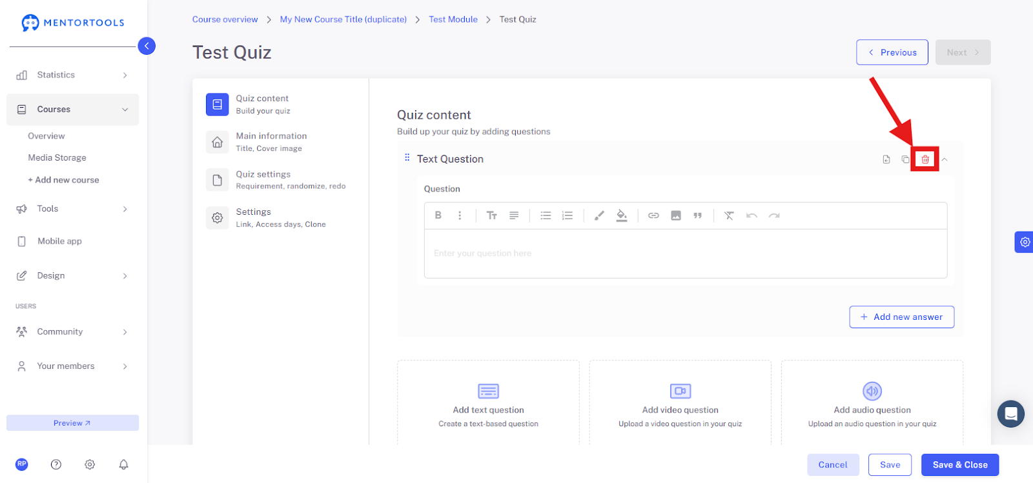Expand the Statistics menu

tap(72, 75)
